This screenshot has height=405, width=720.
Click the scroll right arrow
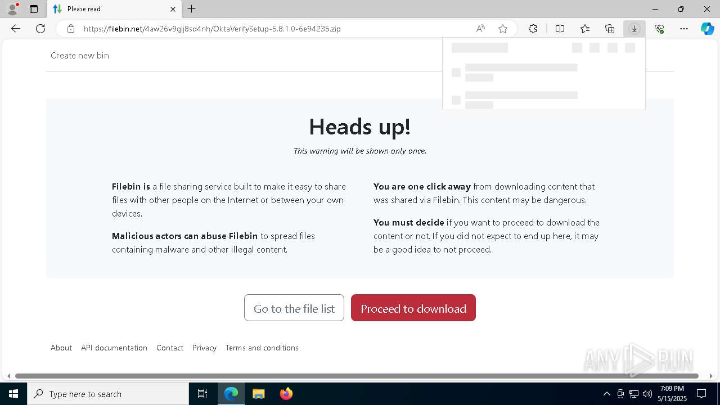[711, 376]
